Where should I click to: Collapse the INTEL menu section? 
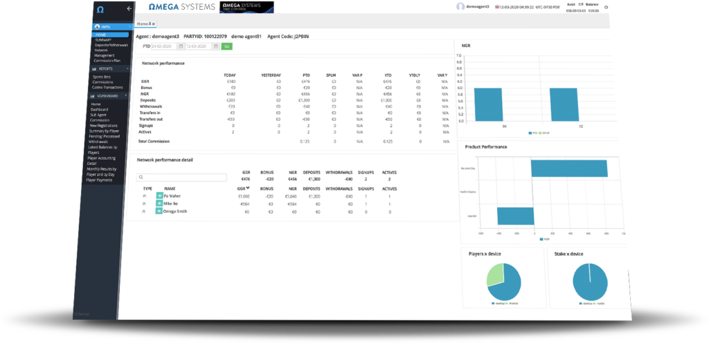(x=129, y=27)
